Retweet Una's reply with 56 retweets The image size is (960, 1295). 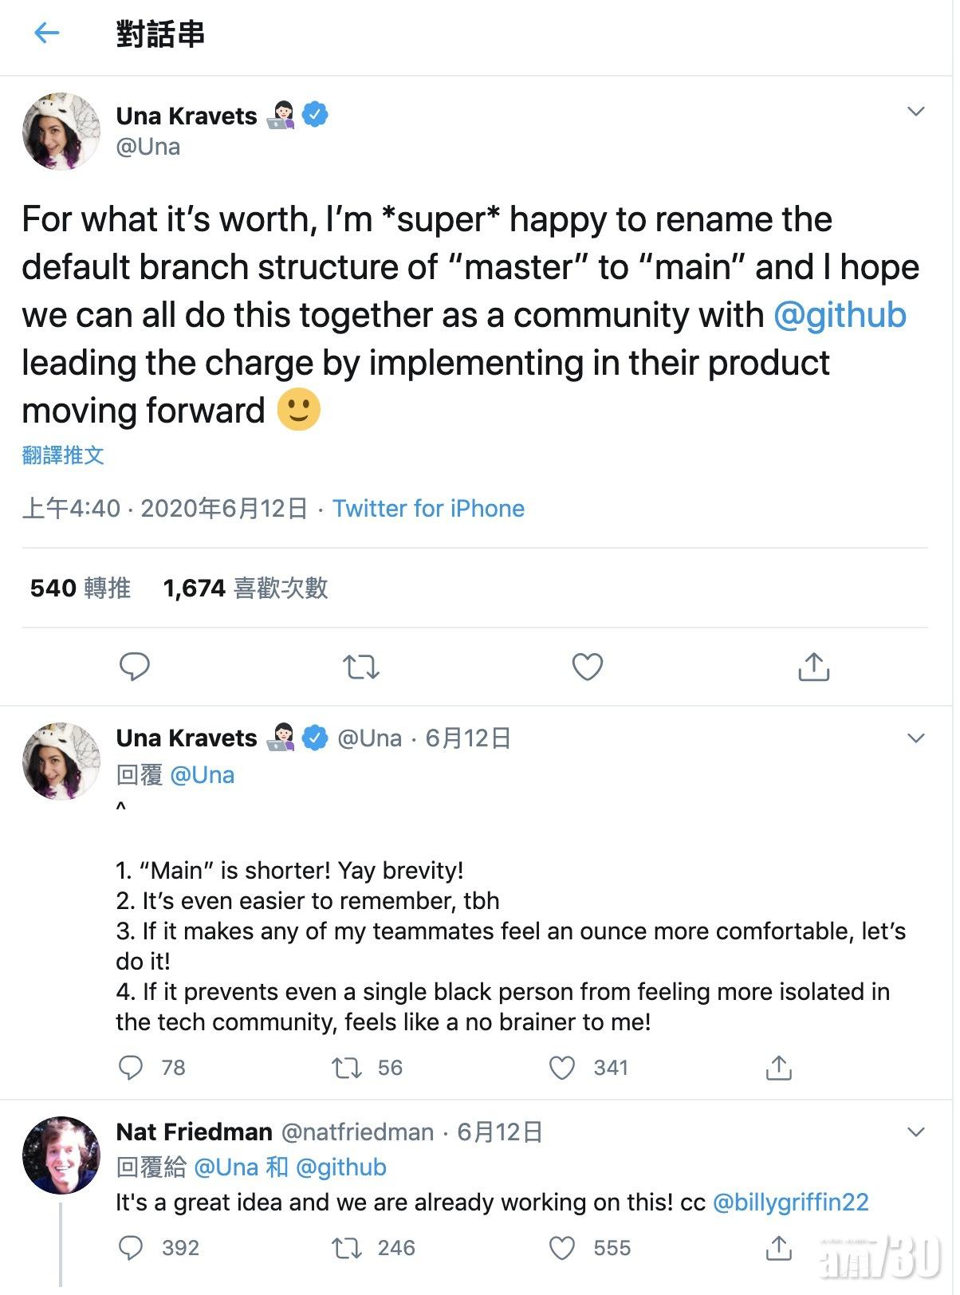[x=348, y=1068]
